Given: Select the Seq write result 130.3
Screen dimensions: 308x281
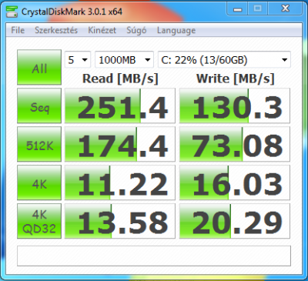Looking at the screenshot, I should 235,105.
